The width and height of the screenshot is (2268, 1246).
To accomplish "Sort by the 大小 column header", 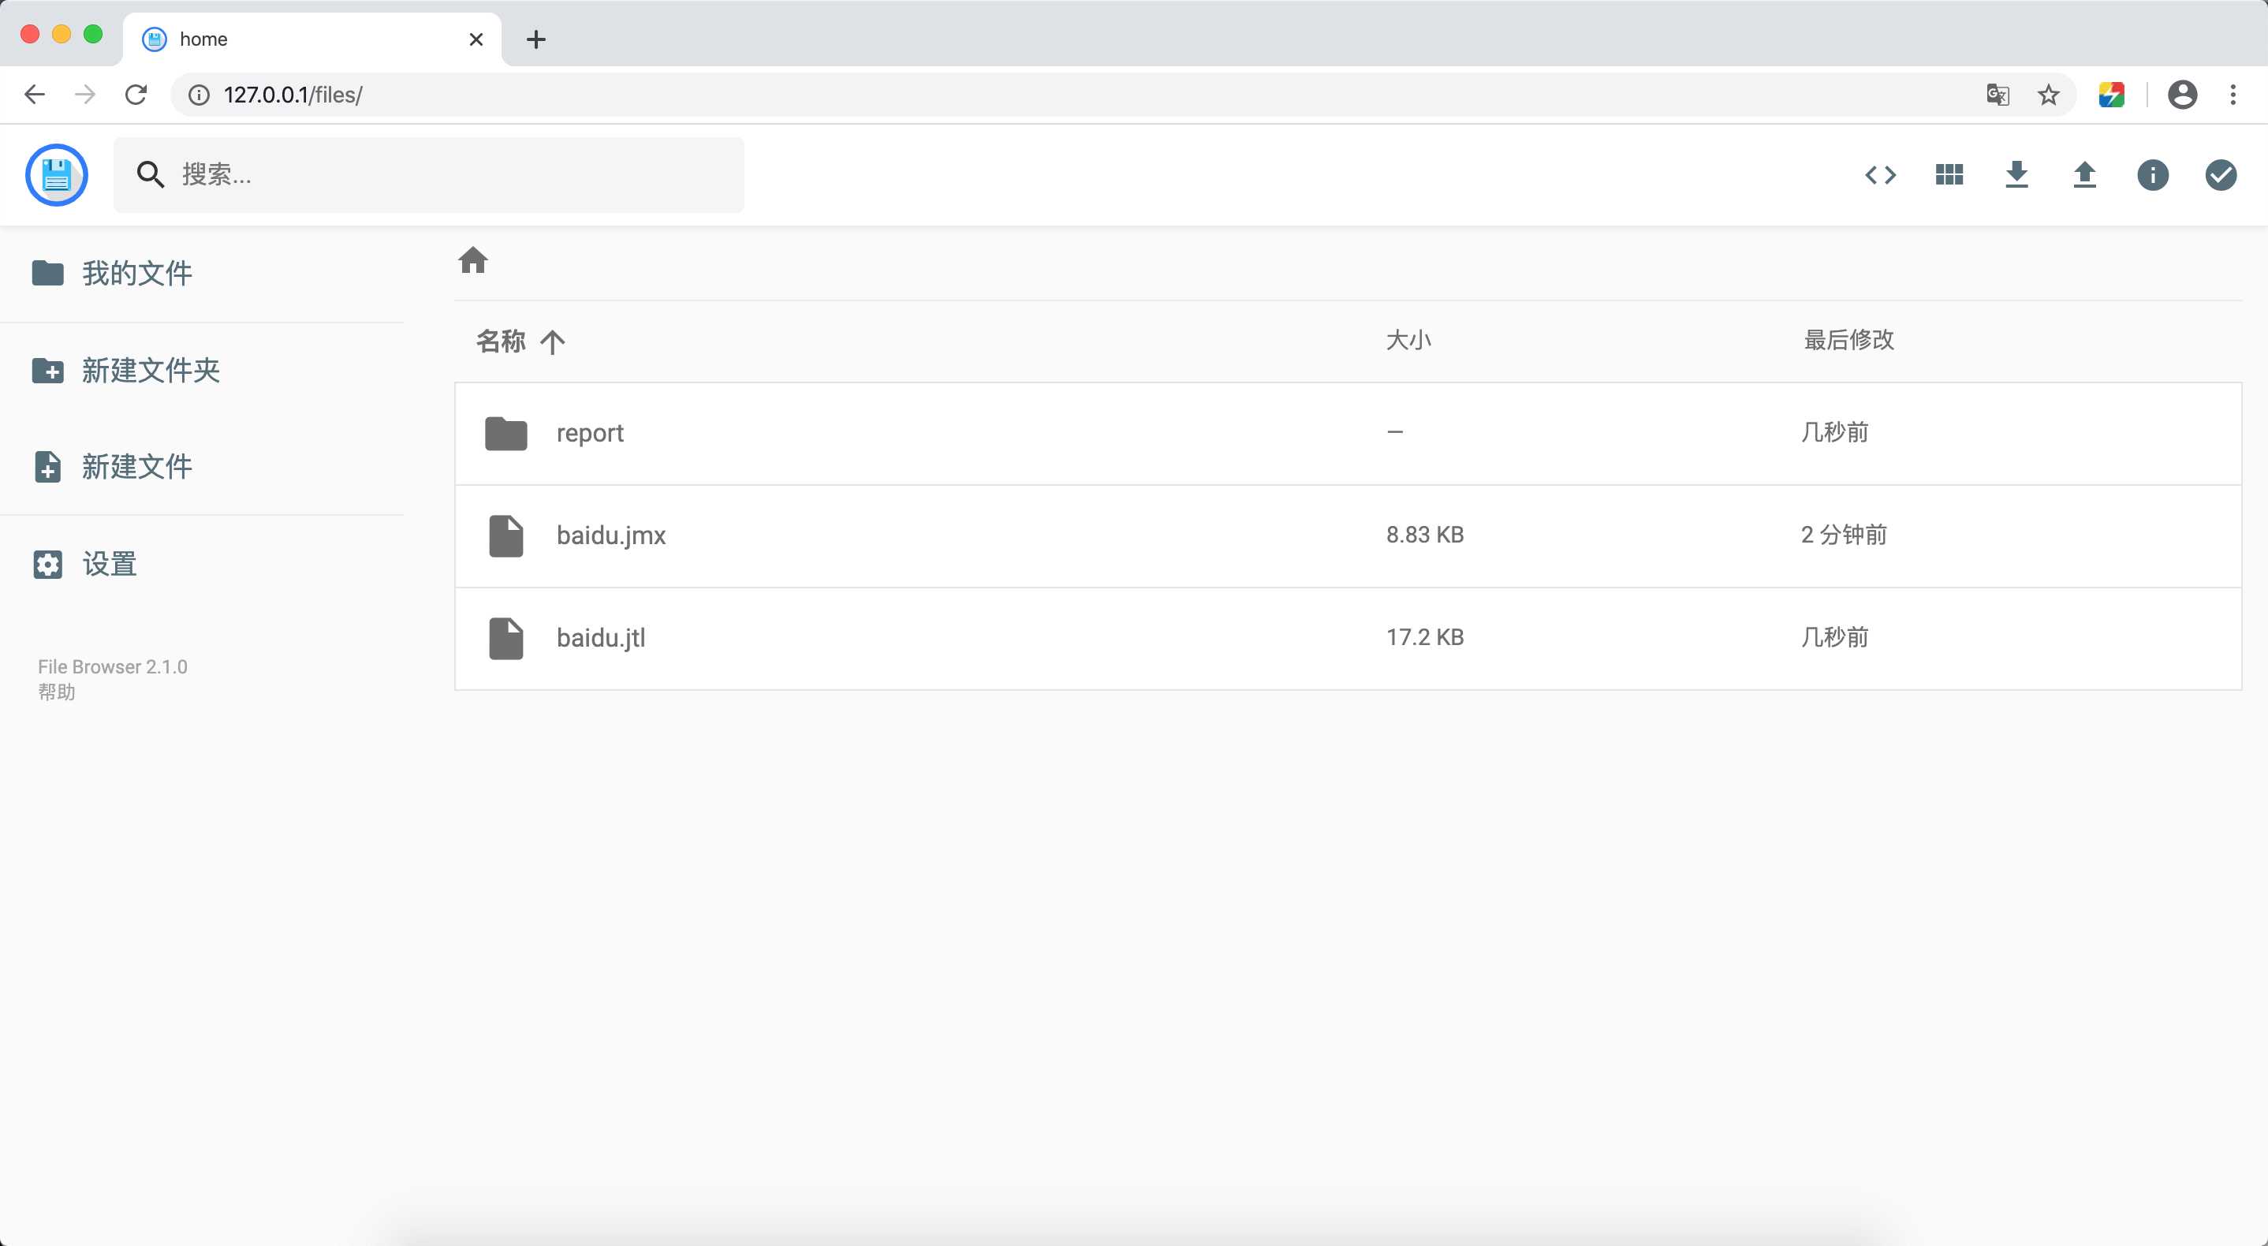I will pyautogui.click(x=1408, y=340).
